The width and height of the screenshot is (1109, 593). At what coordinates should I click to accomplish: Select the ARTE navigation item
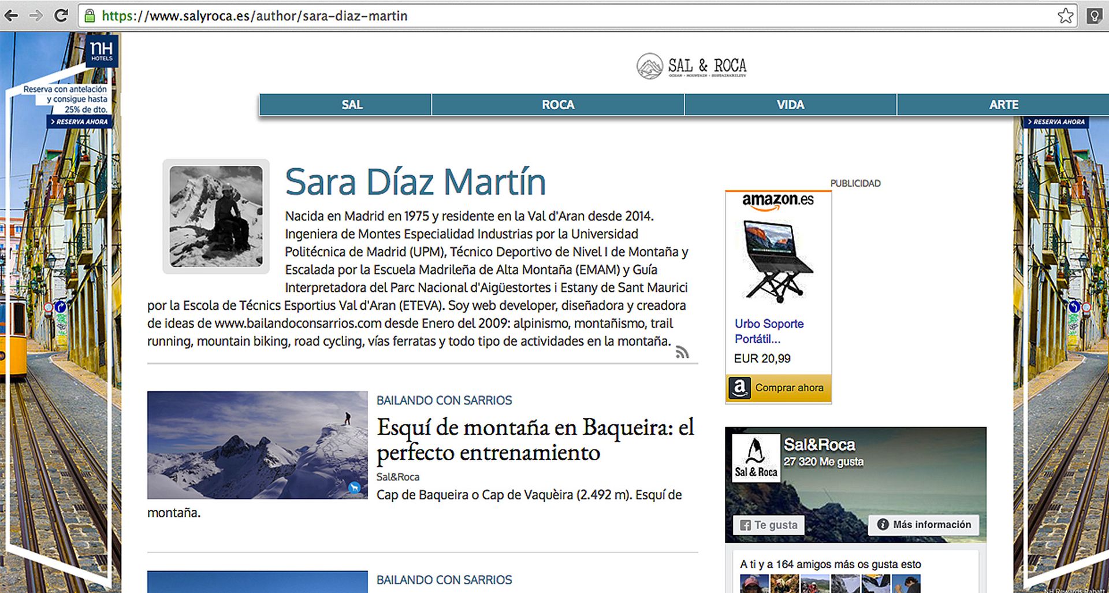1003,105
